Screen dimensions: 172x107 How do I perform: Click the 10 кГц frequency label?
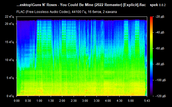[x=9, y=60]
